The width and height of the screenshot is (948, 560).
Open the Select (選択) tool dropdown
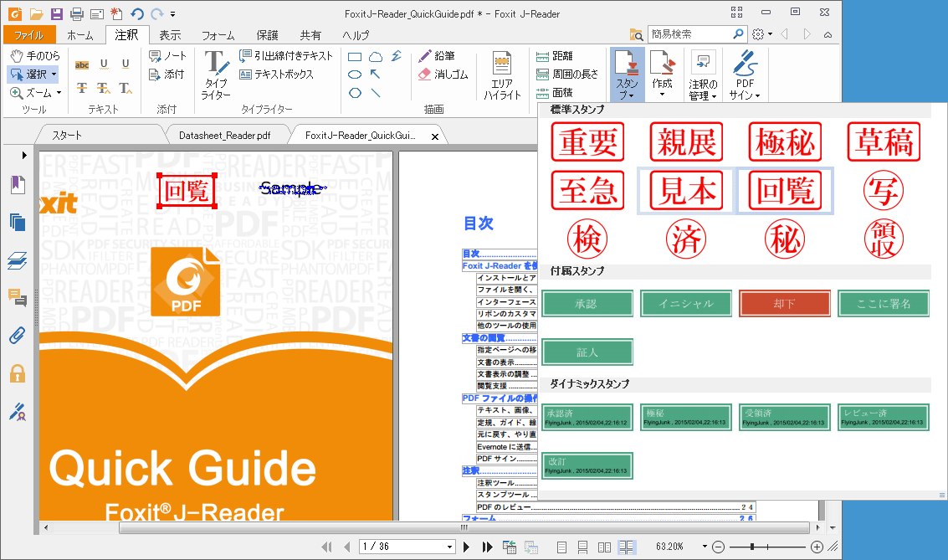(x=54, y=74)
